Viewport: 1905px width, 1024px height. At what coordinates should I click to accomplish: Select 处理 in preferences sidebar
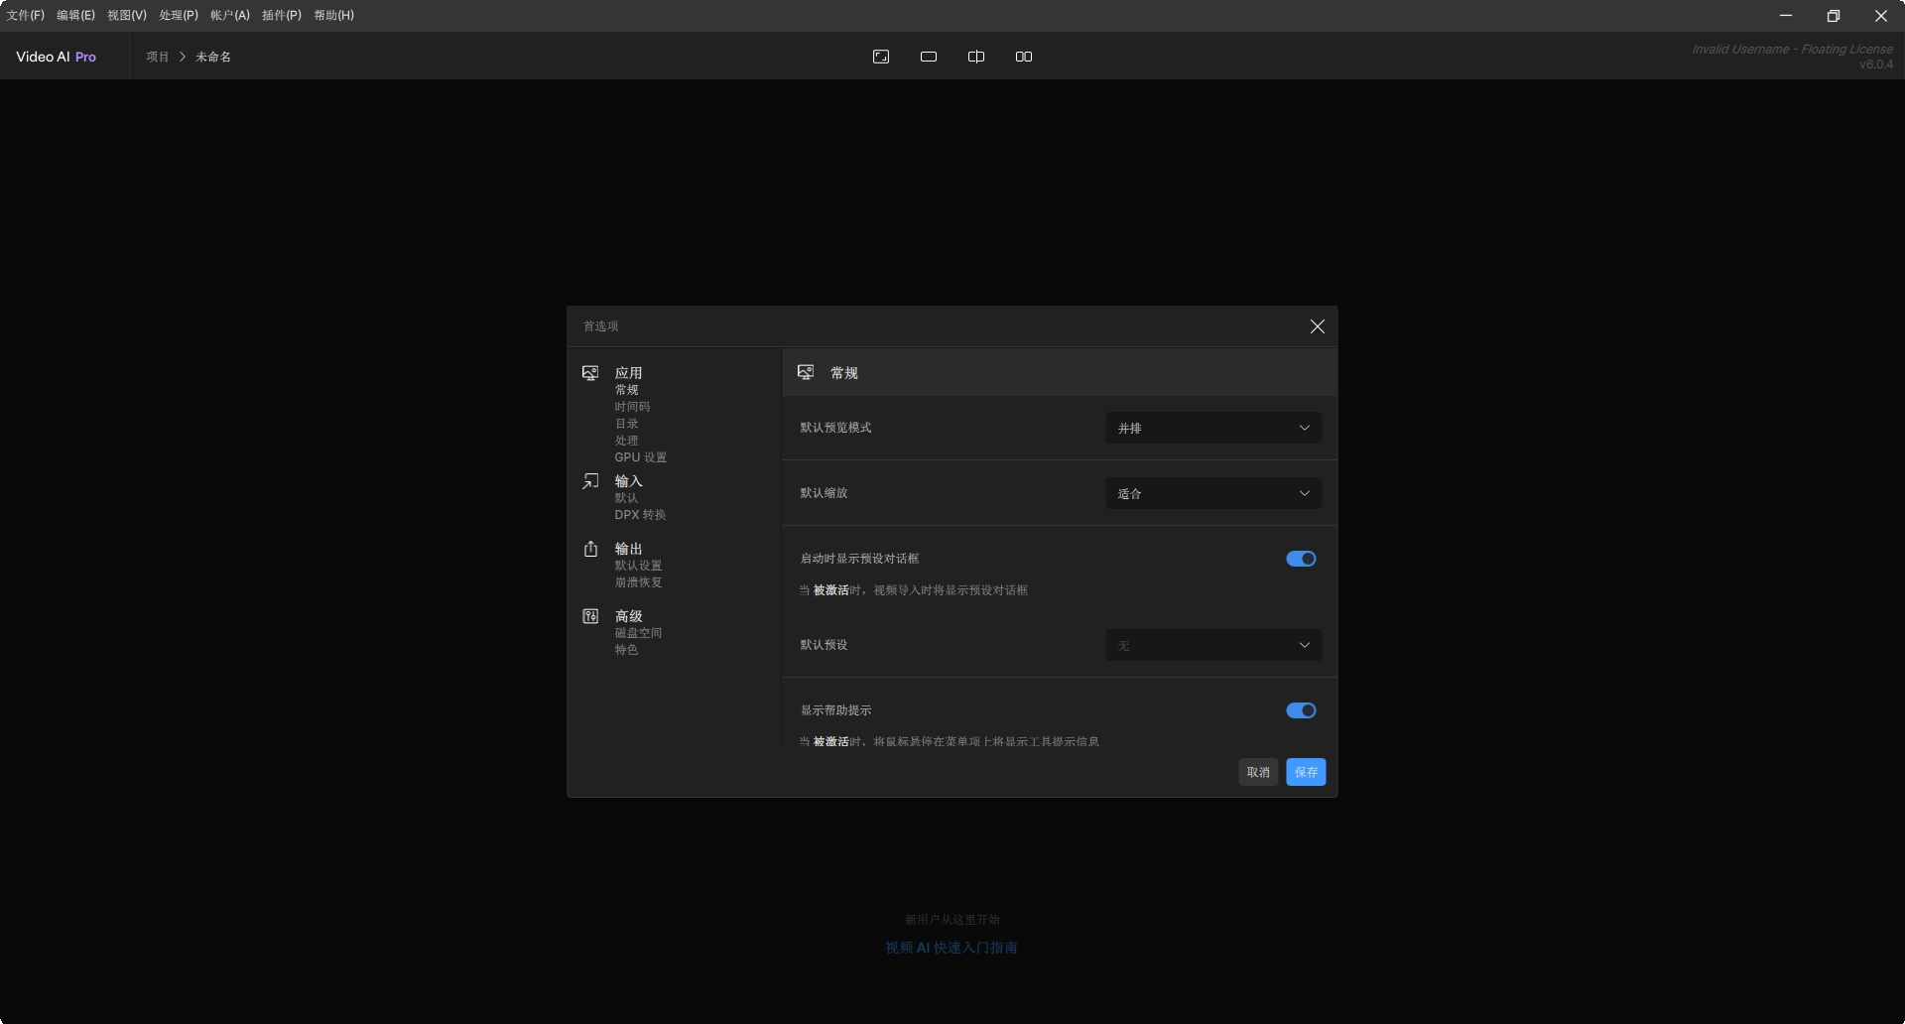point(626,441)
